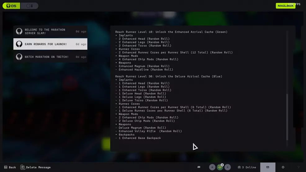
Task: Select your green player avatar icon
Action: tap(220, 167)
